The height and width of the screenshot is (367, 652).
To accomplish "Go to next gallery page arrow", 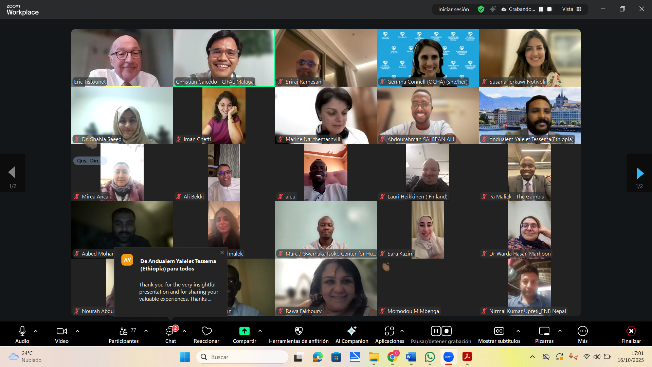I will click(x=639, y=173).
